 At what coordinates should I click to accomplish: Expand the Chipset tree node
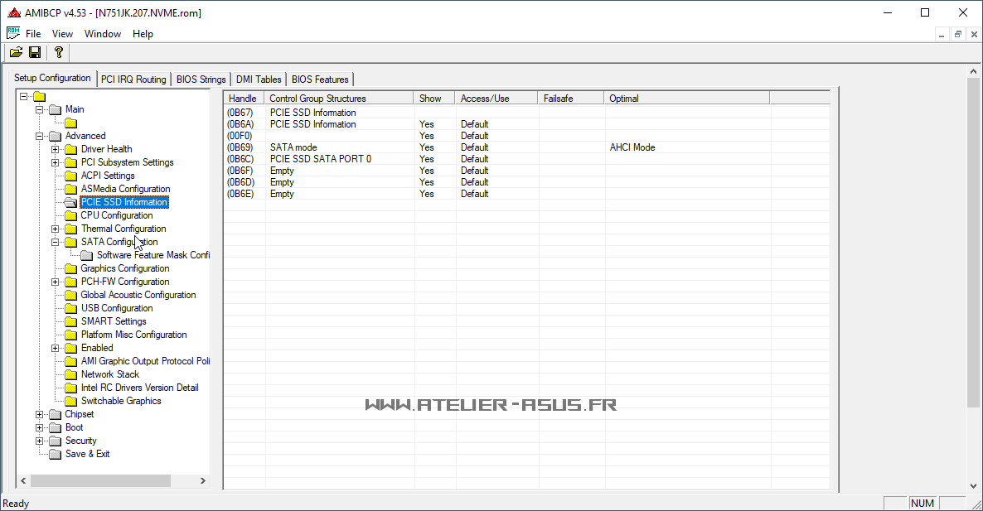(40, 414)
